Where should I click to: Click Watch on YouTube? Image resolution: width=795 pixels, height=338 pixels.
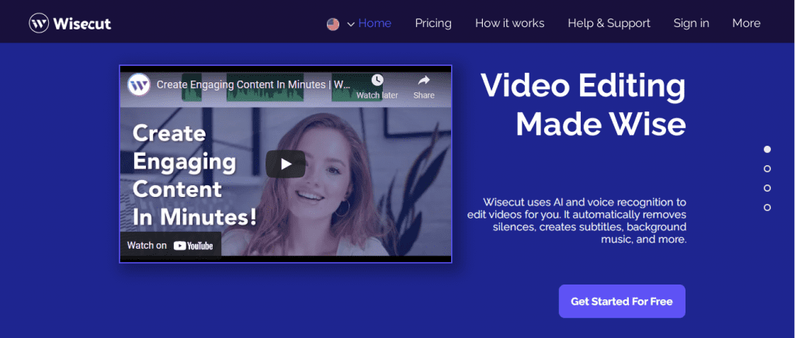click(170, 246)
